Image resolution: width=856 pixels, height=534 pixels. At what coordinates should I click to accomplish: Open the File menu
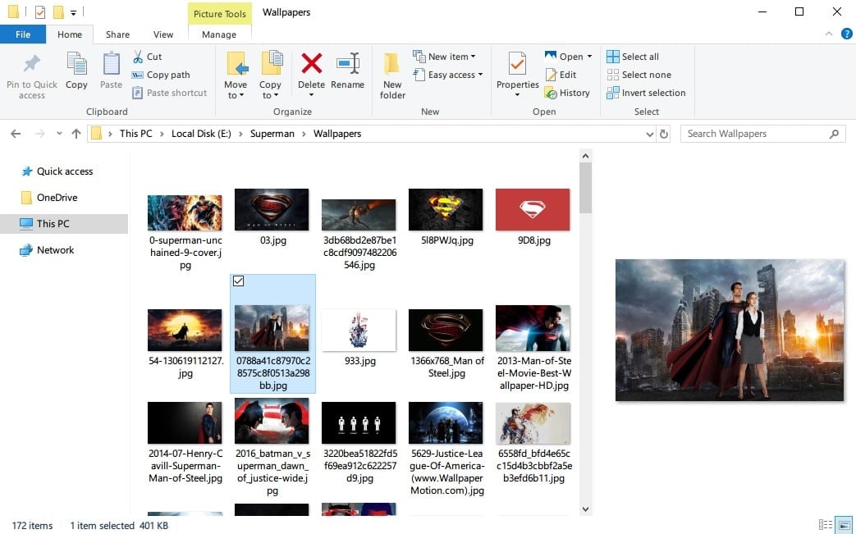23,34
